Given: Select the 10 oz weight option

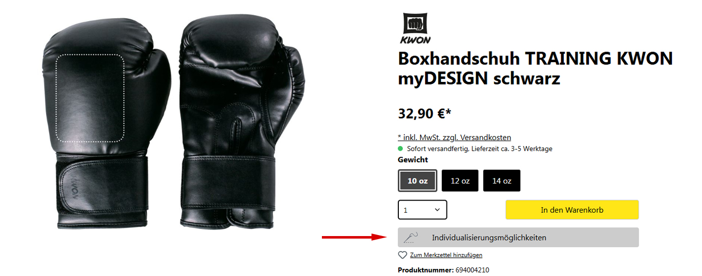Looking at the screenshot, I should pyautogui.click(x=418, y=180).
